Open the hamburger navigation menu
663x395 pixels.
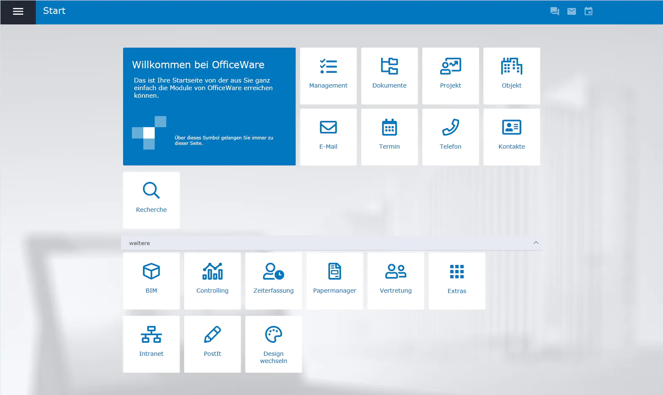point(18,12)
